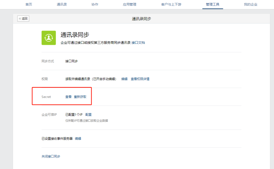Click the 管理工具 tab
The width and height of the screenshot is (274, 169).
click(213, 4)
